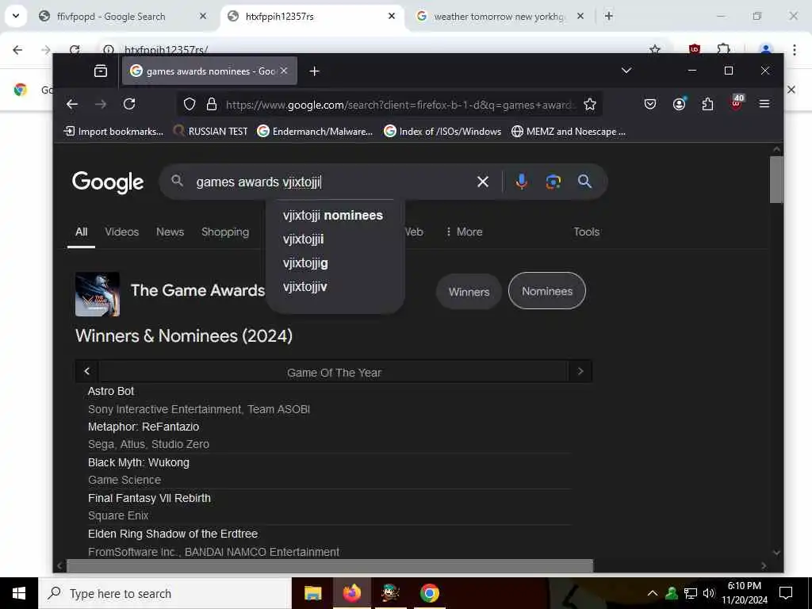Viewport: 812px width, 609px height.
Task: Open the Tools search options
Action: point(586,232)
